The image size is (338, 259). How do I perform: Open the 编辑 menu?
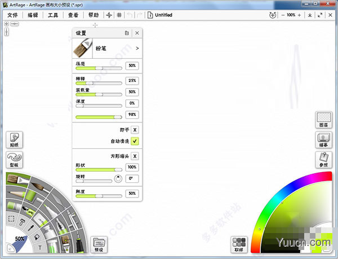pos(33,15)
